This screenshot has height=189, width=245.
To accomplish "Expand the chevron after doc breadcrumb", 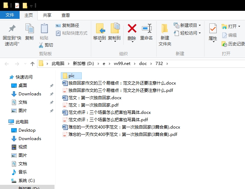I will click(151, 64).
